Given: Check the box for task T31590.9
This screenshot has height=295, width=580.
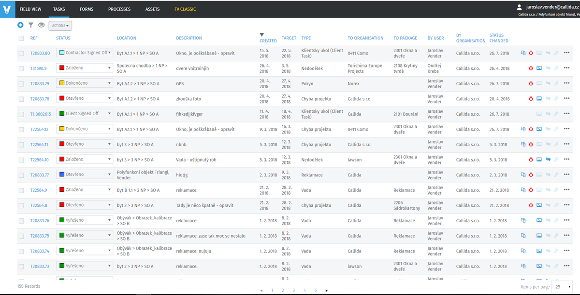Looking at the screenshot, I should tap(21, 68).
